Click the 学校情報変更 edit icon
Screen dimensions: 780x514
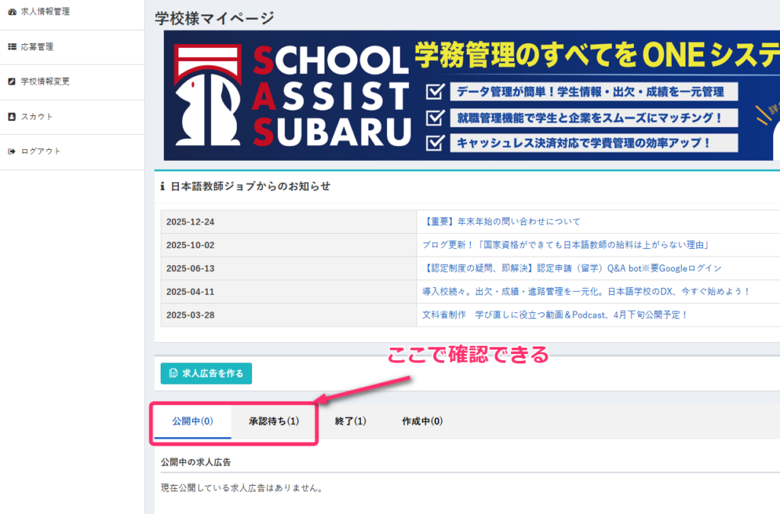click(x=11, y=81)
